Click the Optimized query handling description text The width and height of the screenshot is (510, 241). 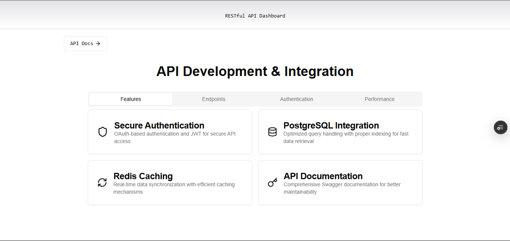pyautogui.click(x=346, y=137)
